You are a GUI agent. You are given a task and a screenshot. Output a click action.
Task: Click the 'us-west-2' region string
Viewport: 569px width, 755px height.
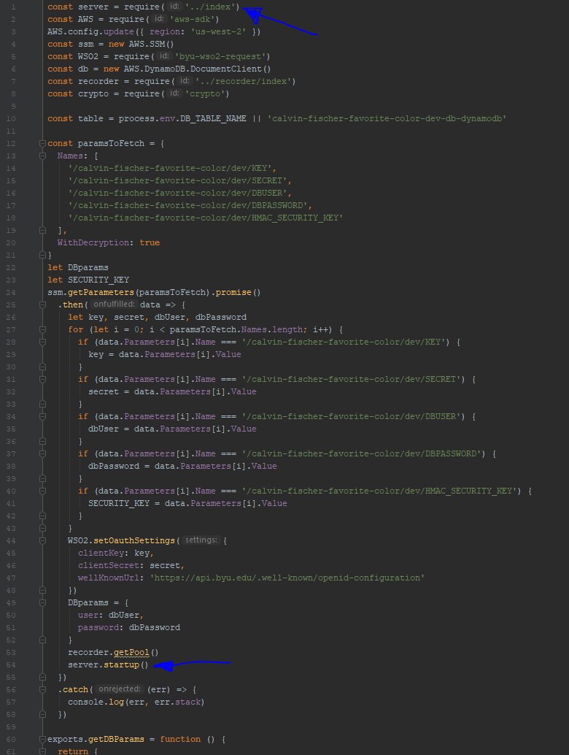click(x=218, y=32)
